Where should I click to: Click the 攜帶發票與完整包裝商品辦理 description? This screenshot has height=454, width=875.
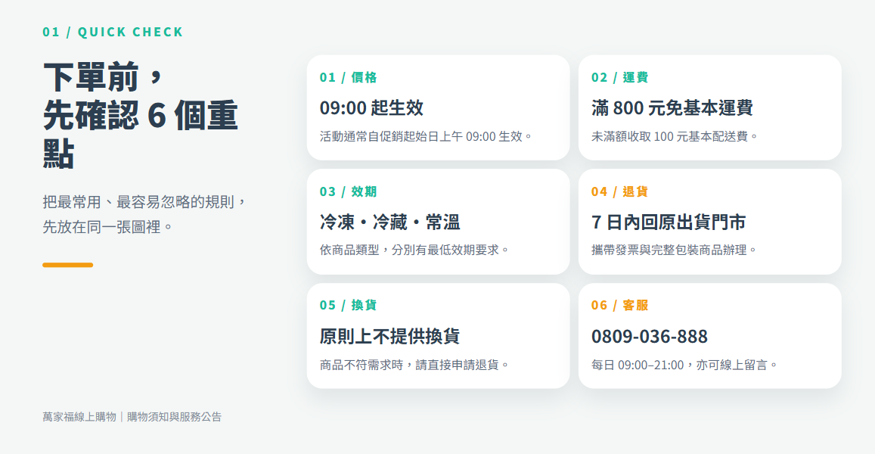click(x=674, y=250)
